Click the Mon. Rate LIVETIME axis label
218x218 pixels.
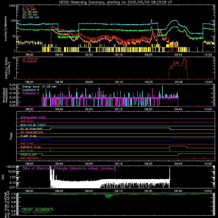(x=7, y=204)
